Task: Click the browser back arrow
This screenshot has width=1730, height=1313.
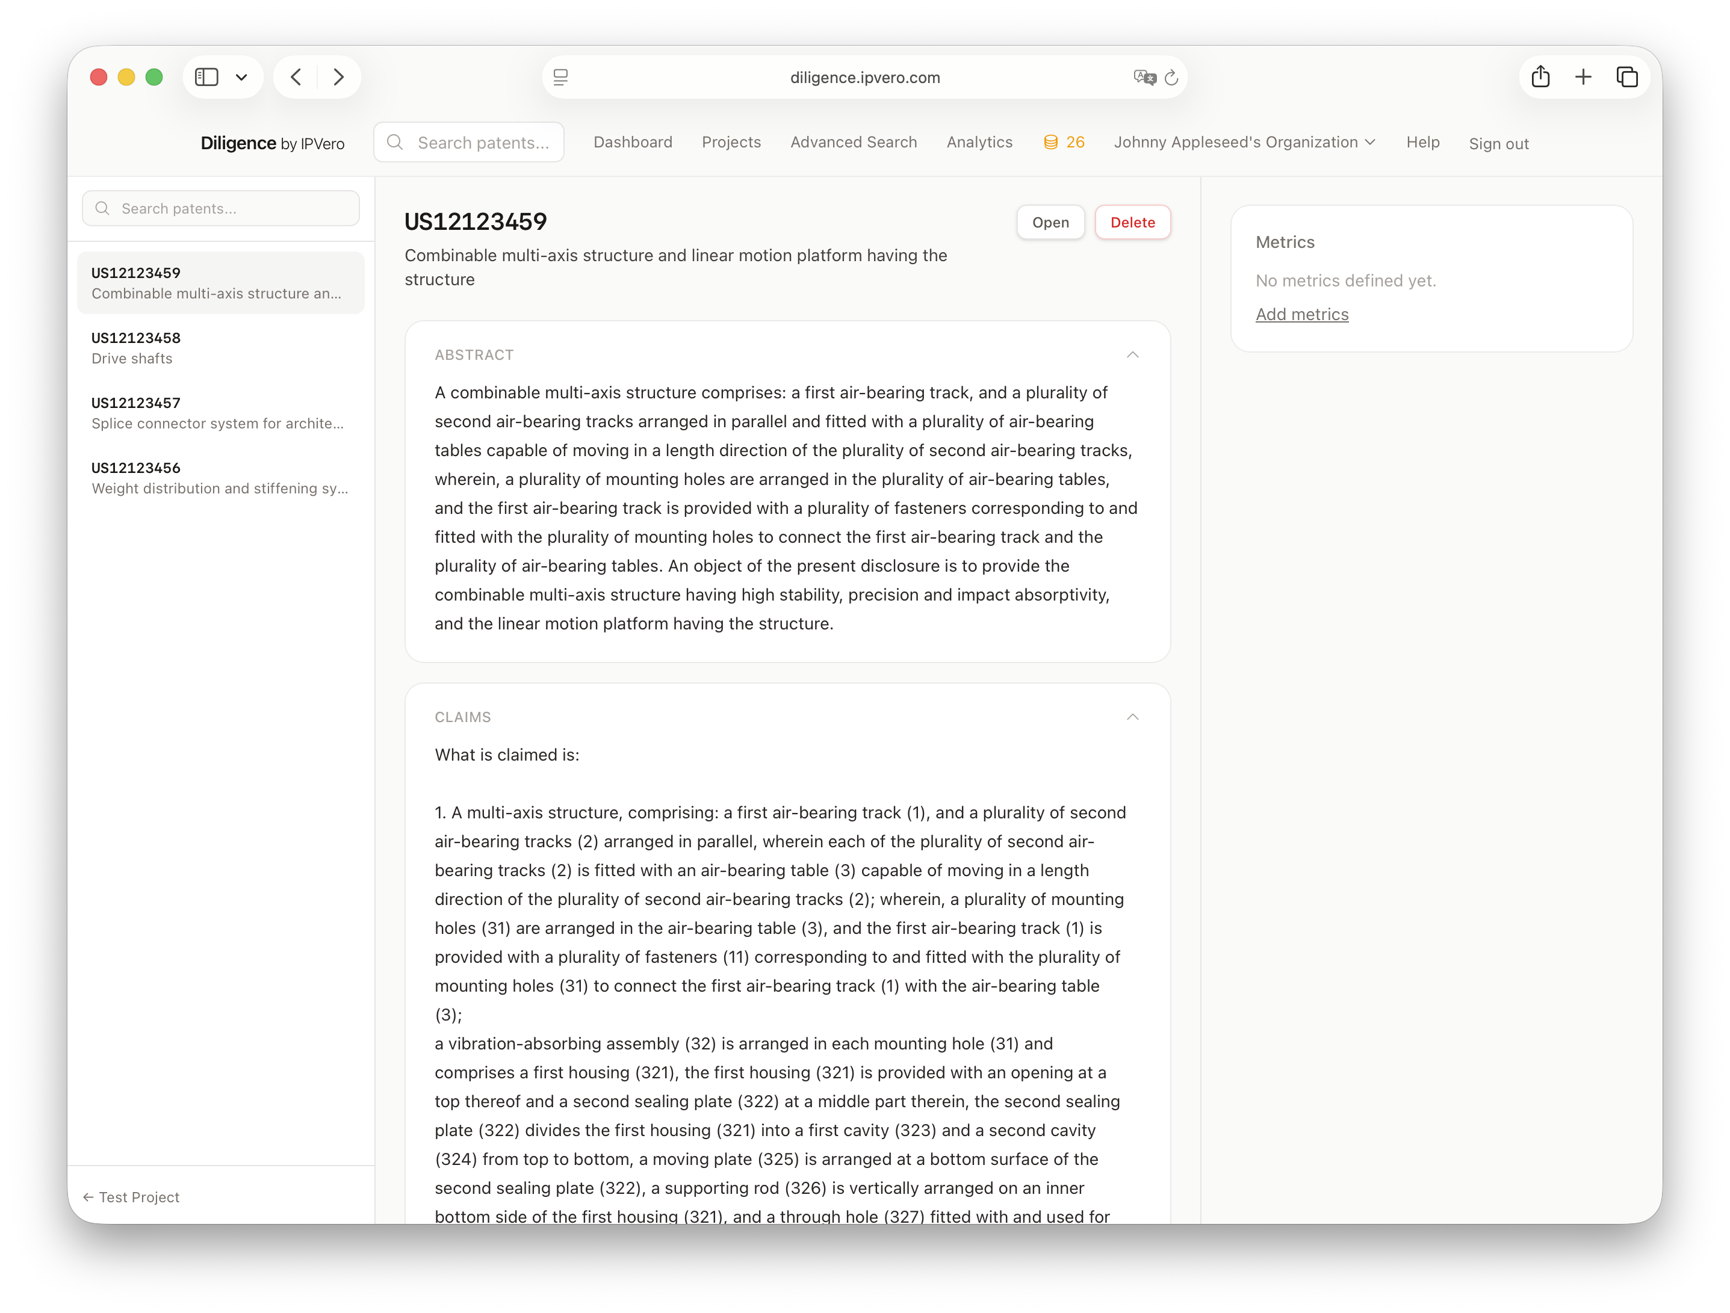Action: click(296, 76)
